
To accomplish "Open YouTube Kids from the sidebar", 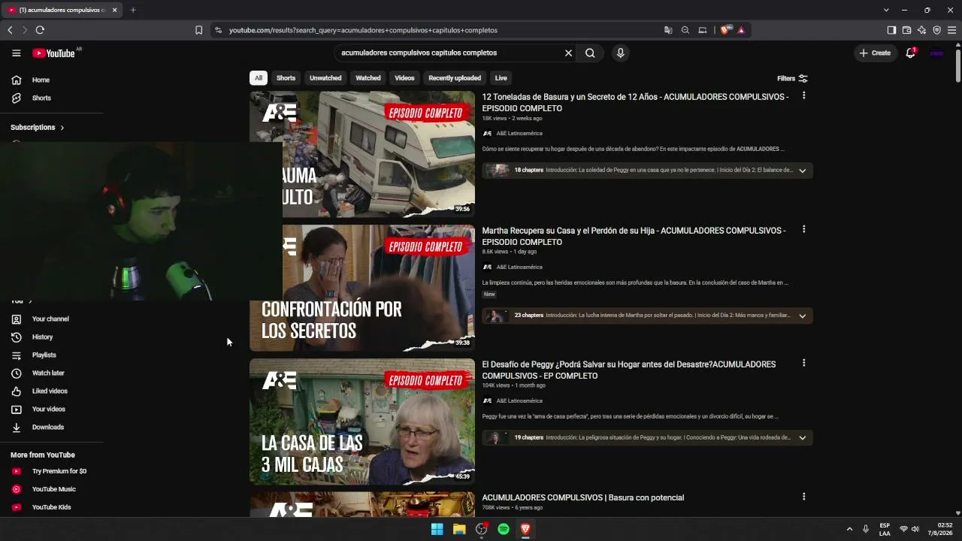I will (x=52, y=507).
